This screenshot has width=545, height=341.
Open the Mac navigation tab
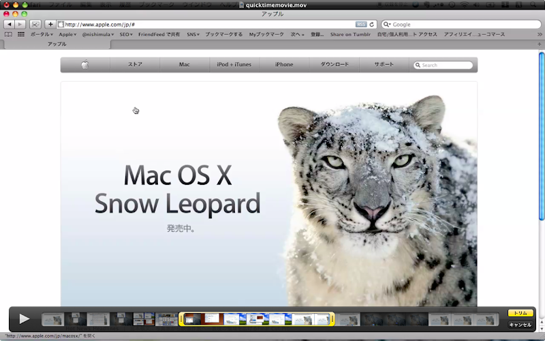click(x=184, y=64)
